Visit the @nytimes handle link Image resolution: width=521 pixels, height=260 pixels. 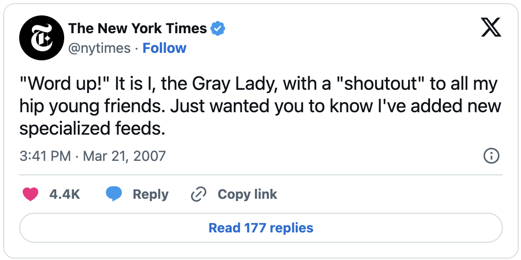pos(99,48)
